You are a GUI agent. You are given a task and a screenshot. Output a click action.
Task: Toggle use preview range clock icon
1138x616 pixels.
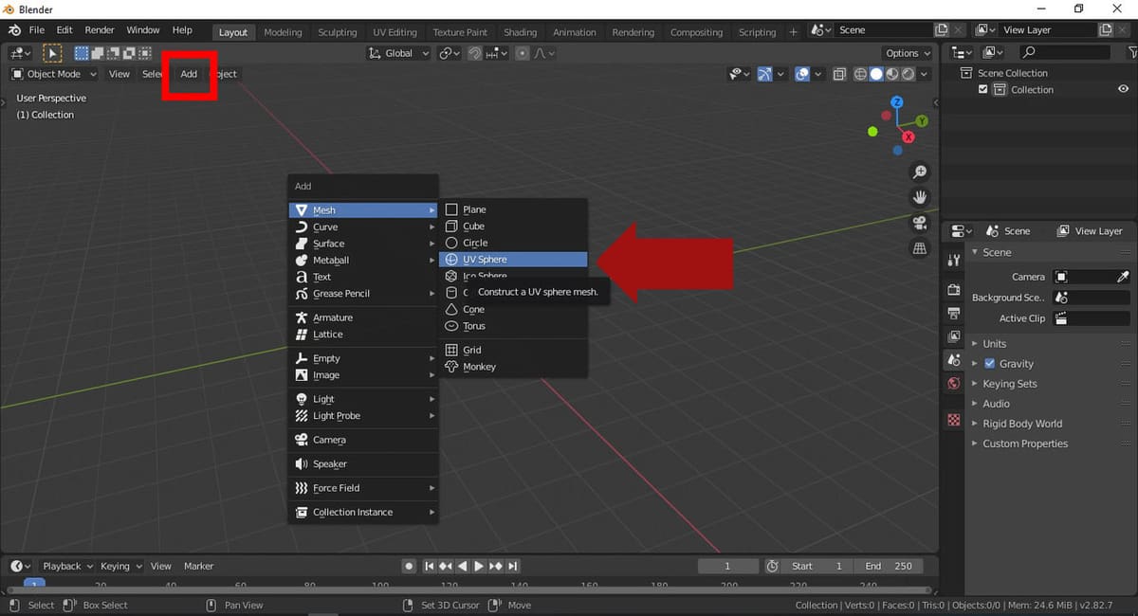click(x=773, y=566)
